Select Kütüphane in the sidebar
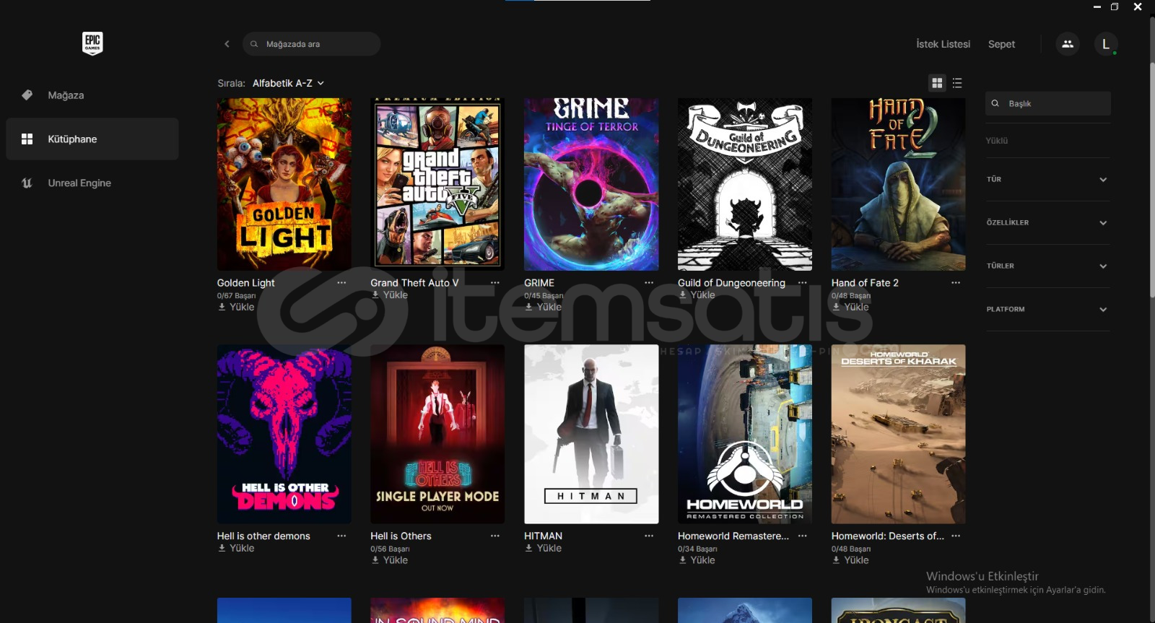Viewport: 1155px width, 623px height. click(x=92, y=139)
